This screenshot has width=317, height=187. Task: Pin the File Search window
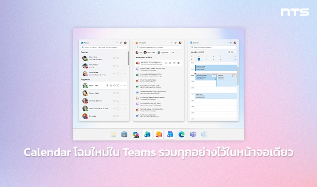click(x=175, y=43)
